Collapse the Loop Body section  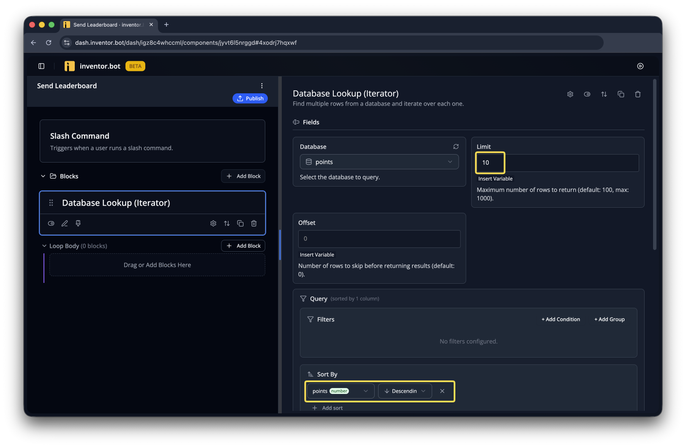[x=44, y=246]
